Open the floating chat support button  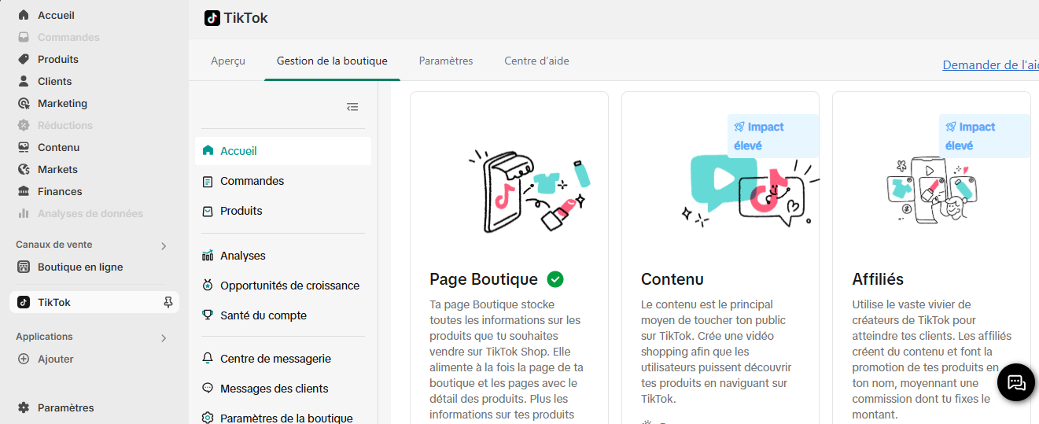(1016, 382)
